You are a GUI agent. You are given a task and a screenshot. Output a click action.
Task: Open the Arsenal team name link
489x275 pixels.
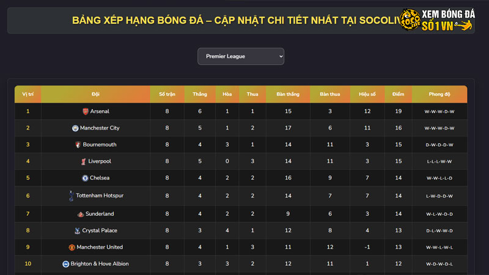point(100,112)
